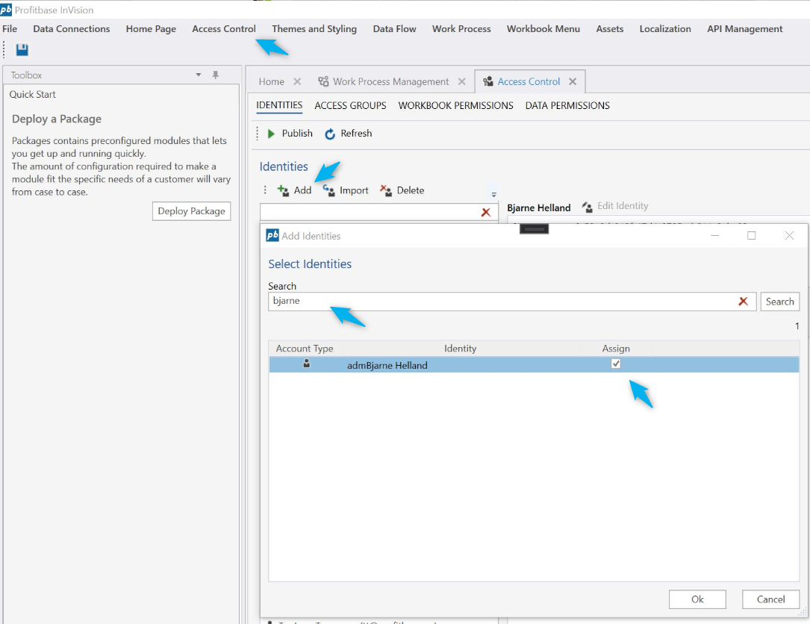The width and height of the screenshot is (810, 624).
Task: Click the green Publish play icon
Action: coord(272,134)
